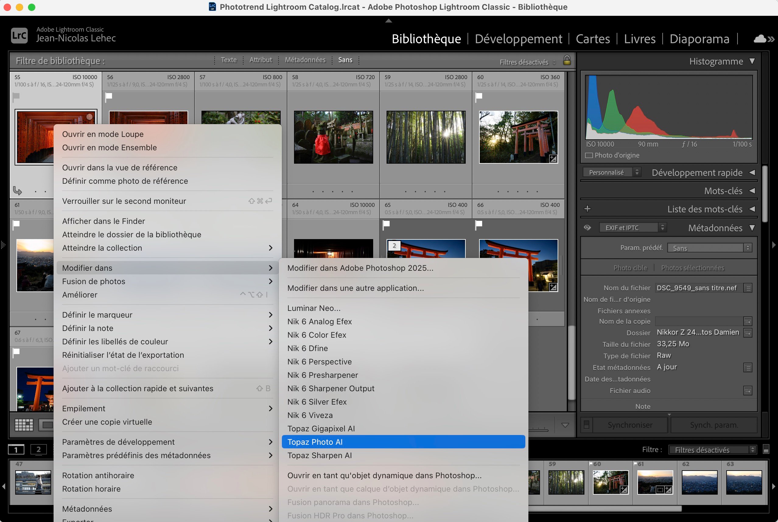The height and width of the screenshot is (522, 778).
Task: Click the file name edit icon in Metadata
Action: [x=748, y=288]
